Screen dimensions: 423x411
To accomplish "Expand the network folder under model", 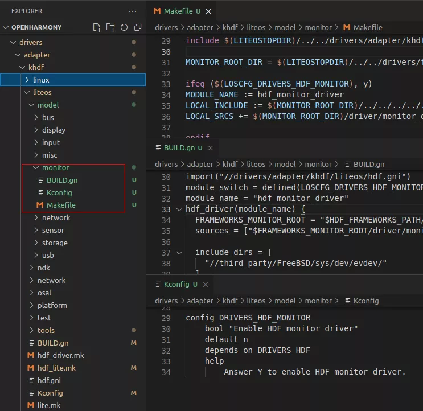I will pyautogui.click(x=73, y=217).
